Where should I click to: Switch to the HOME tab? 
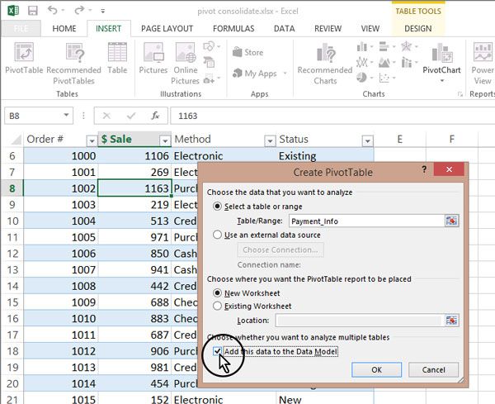coord(64,28)
